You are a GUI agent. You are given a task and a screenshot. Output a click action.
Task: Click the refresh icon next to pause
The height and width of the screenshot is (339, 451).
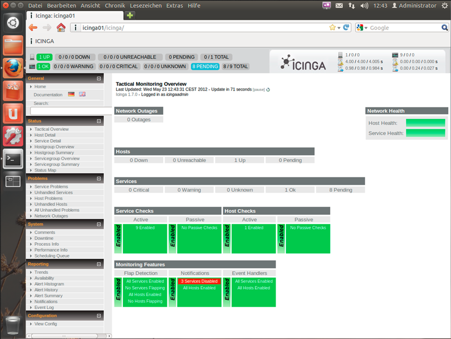(x=268, y=90)
